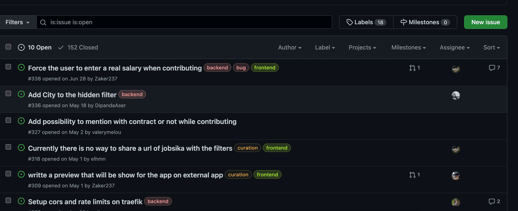This screenshot has width=518, height=211.
Task: Open comments on issue #338
Action: [x=494, y=68]
